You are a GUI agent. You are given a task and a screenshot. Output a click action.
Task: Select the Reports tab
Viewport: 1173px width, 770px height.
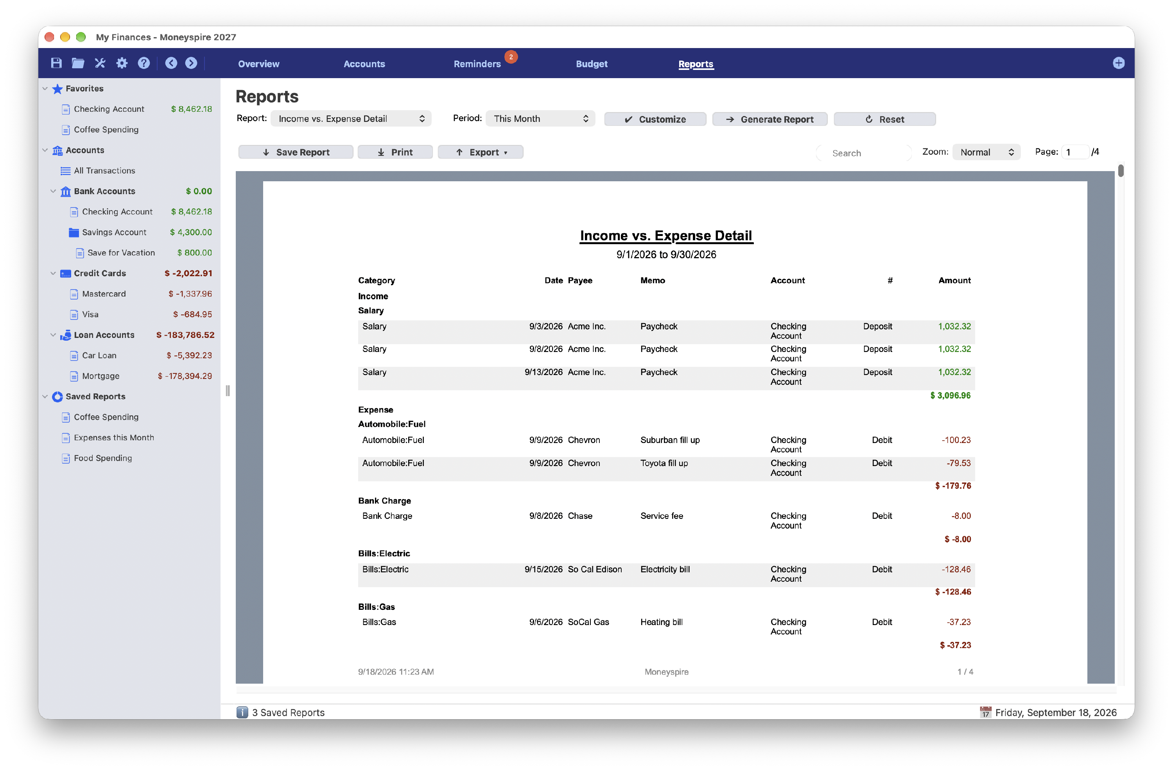[696, 64]
